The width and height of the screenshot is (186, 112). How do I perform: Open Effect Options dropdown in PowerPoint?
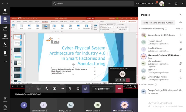point(95,27)
